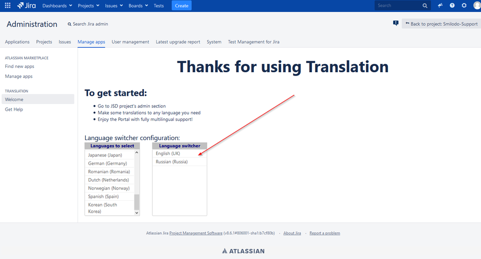Open the app switcher grid icon
This screenshot has height=259, width=481.
(x=8, y=5)
